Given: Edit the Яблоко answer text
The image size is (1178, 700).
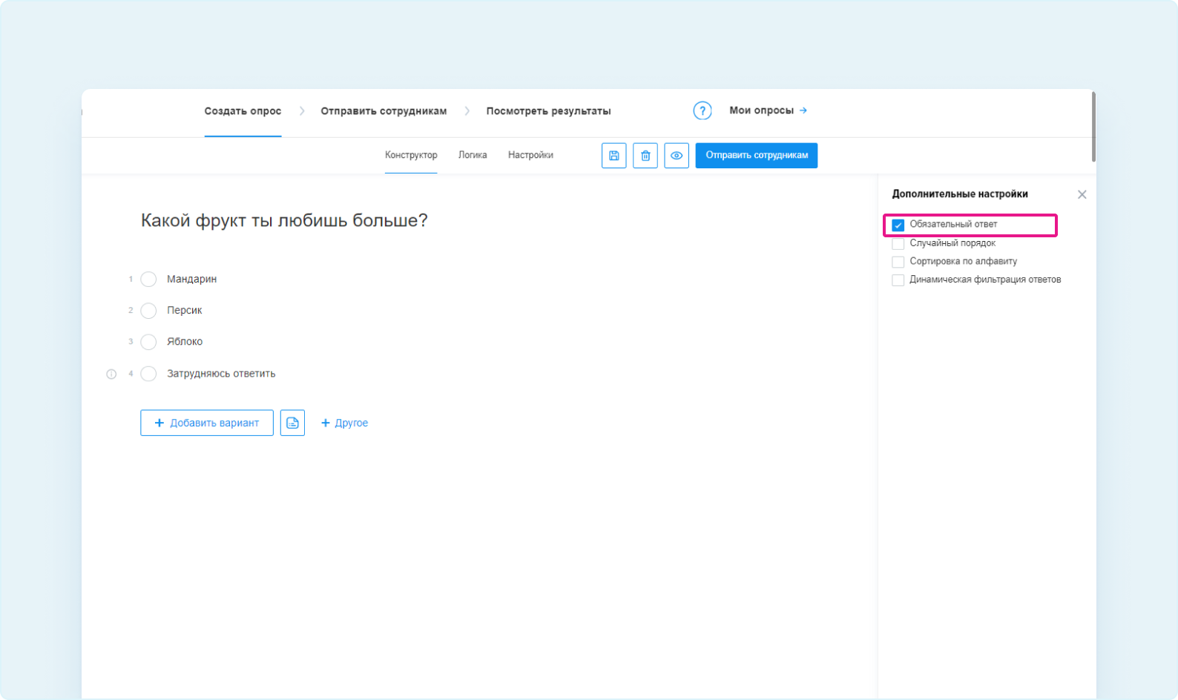Looking at the screenshot, I should coord(185,342).
